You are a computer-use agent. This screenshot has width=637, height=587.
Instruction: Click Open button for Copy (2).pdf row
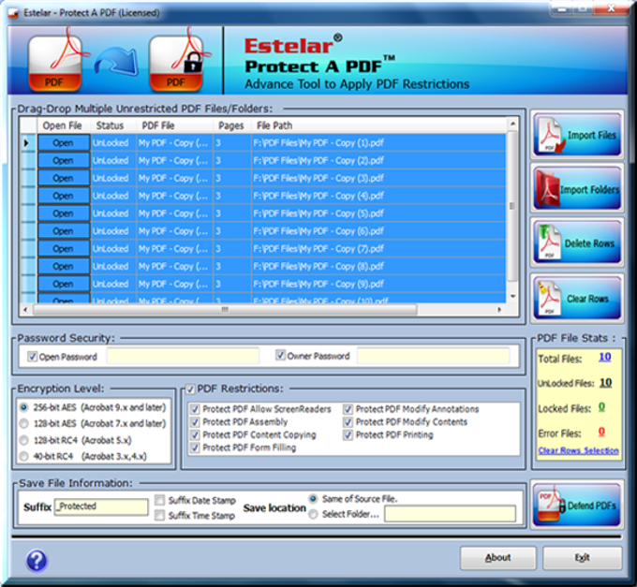64,160
